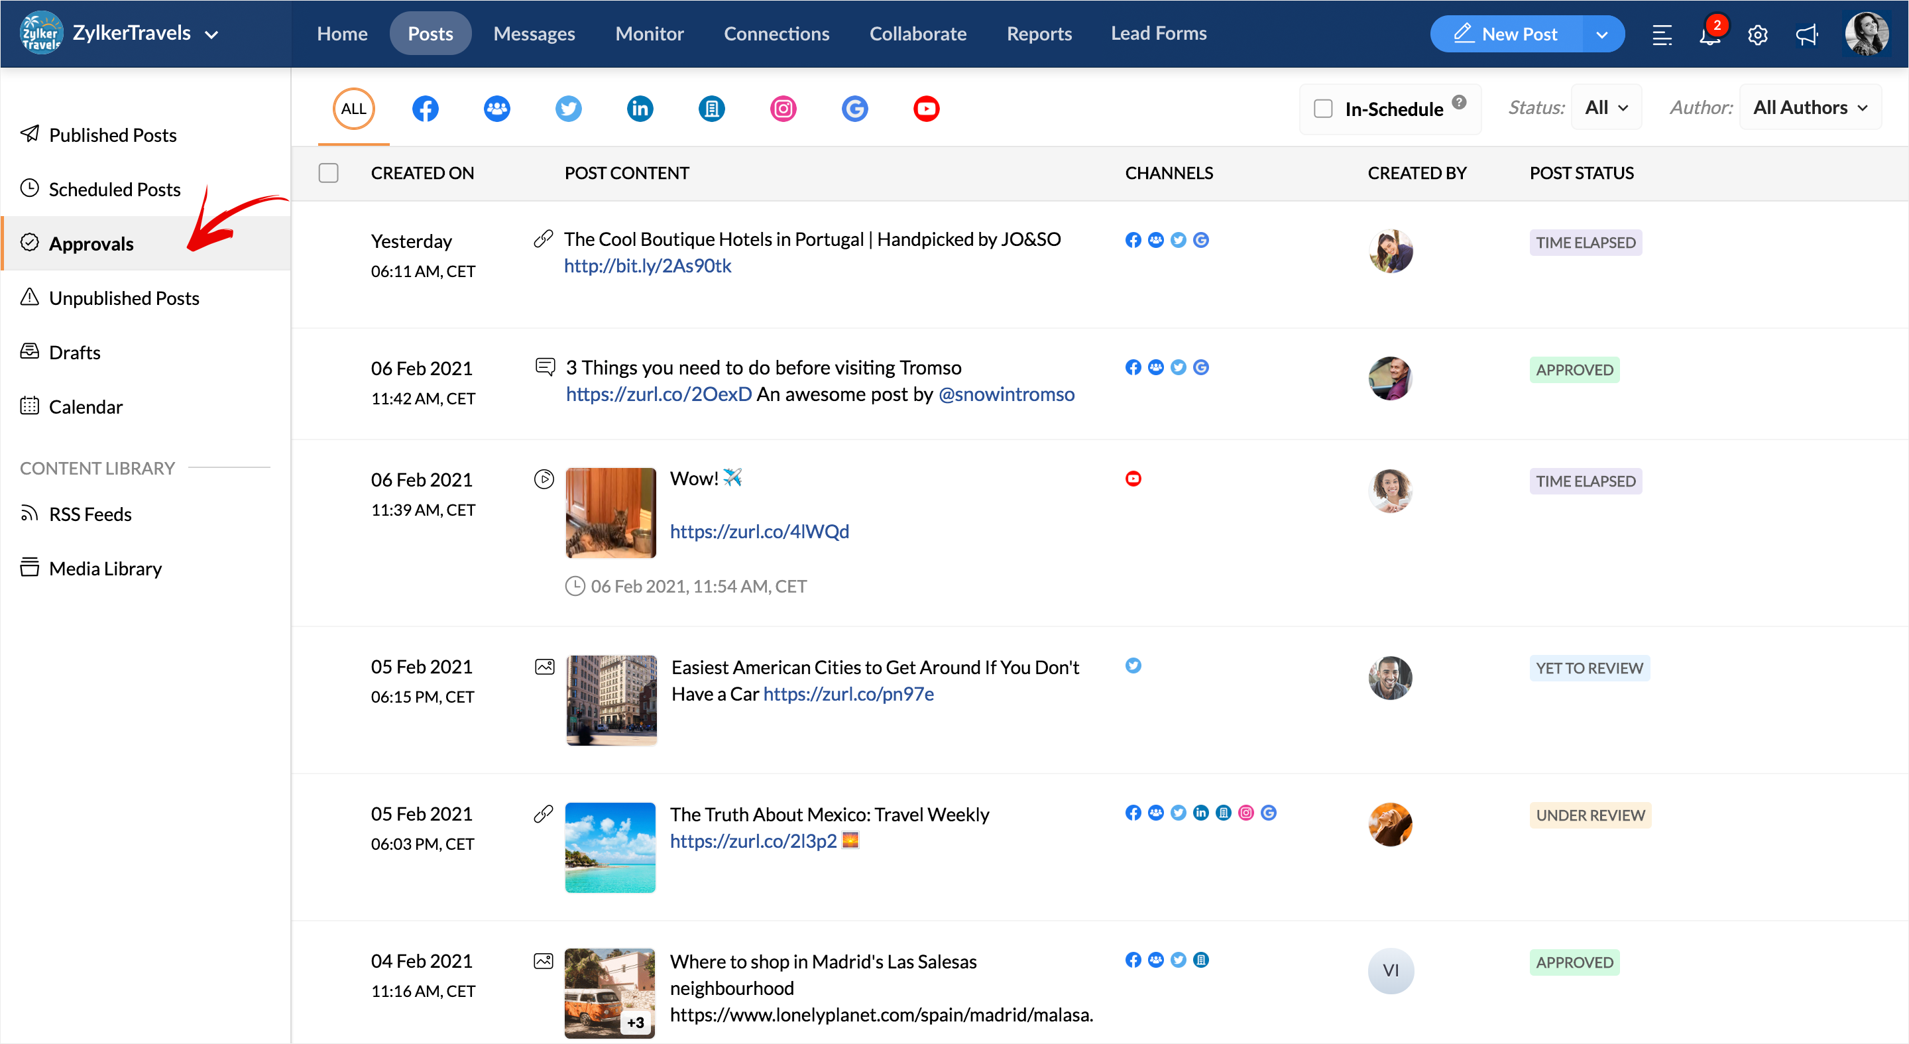This screenshot has width=1909, height=1044.
Task: Open the bit.ly/2As90tk link
Action: point(647,265)
